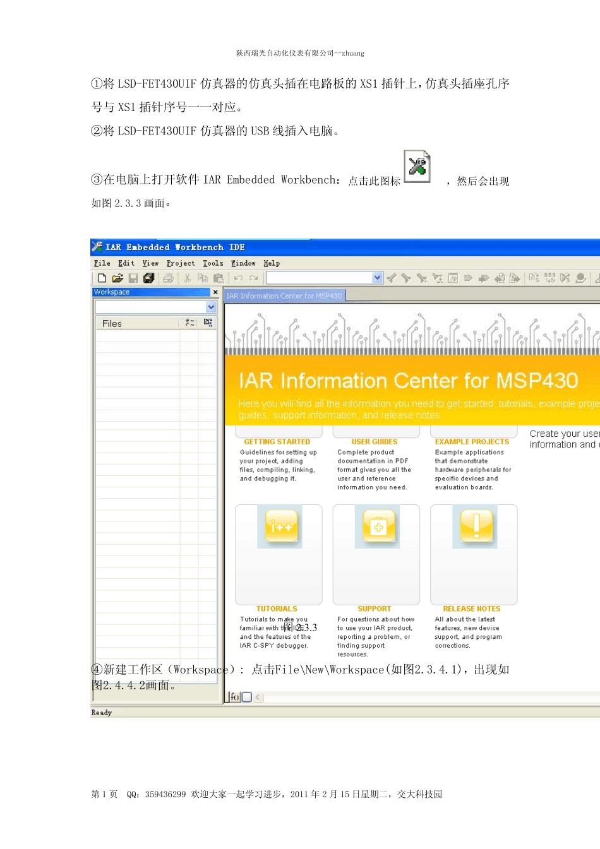Open the SUPPORT link
The image size is (600, 849).
tap(375, 609)
